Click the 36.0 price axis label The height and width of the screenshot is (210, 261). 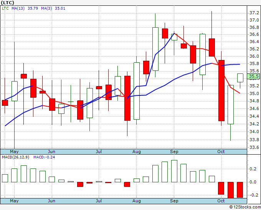point(254,56)
